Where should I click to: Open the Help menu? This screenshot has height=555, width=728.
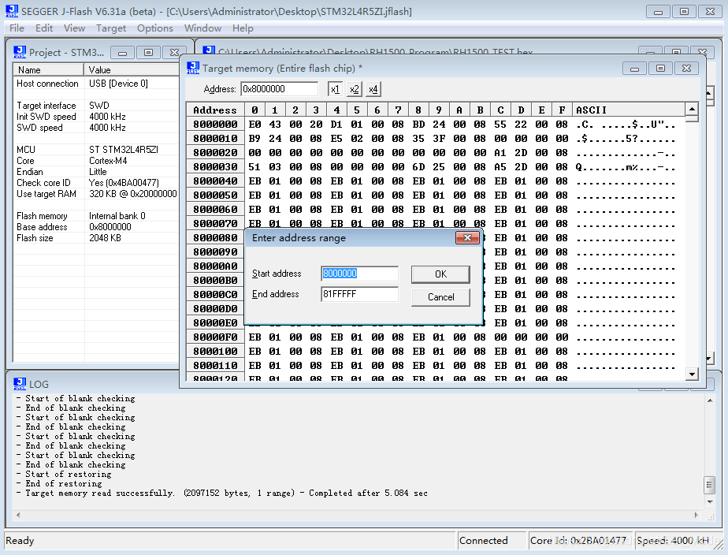click(243, 28)
